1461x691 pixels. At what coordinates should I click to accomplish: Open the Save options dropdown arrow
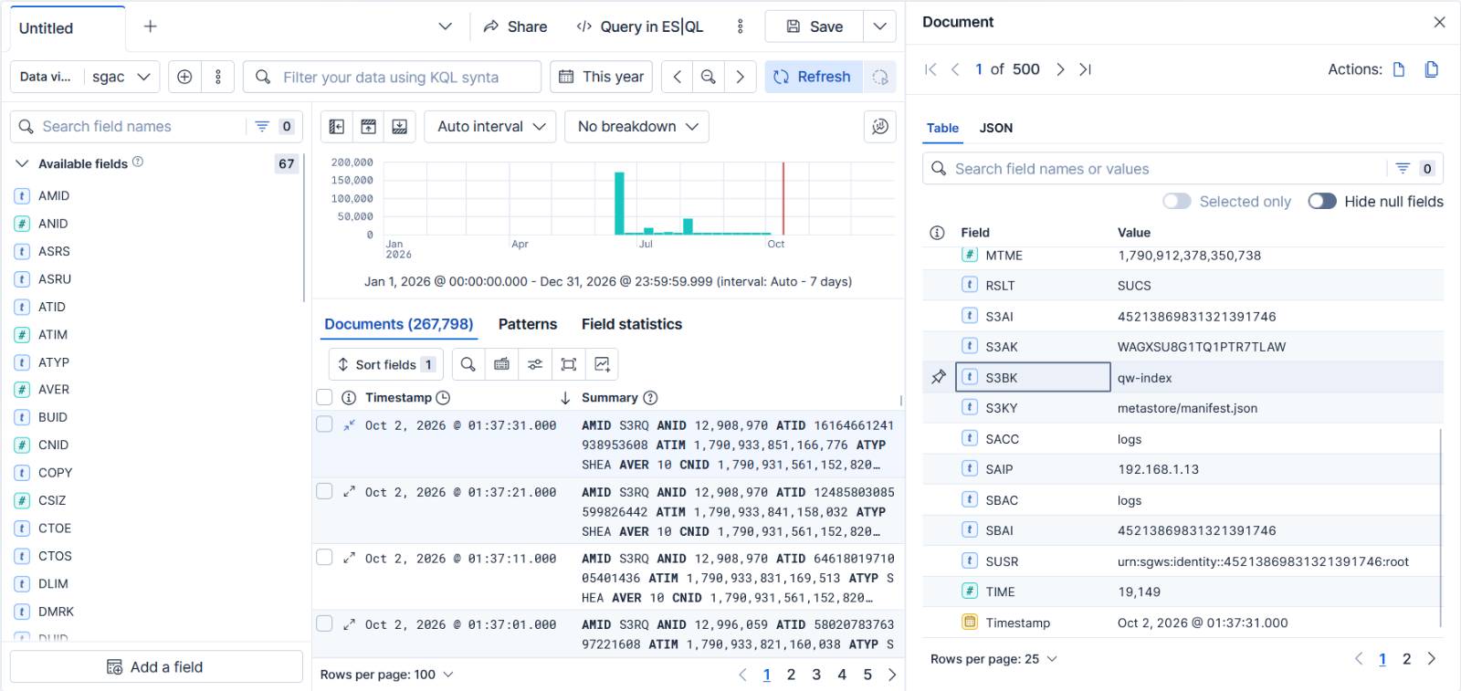pos(879,26)
